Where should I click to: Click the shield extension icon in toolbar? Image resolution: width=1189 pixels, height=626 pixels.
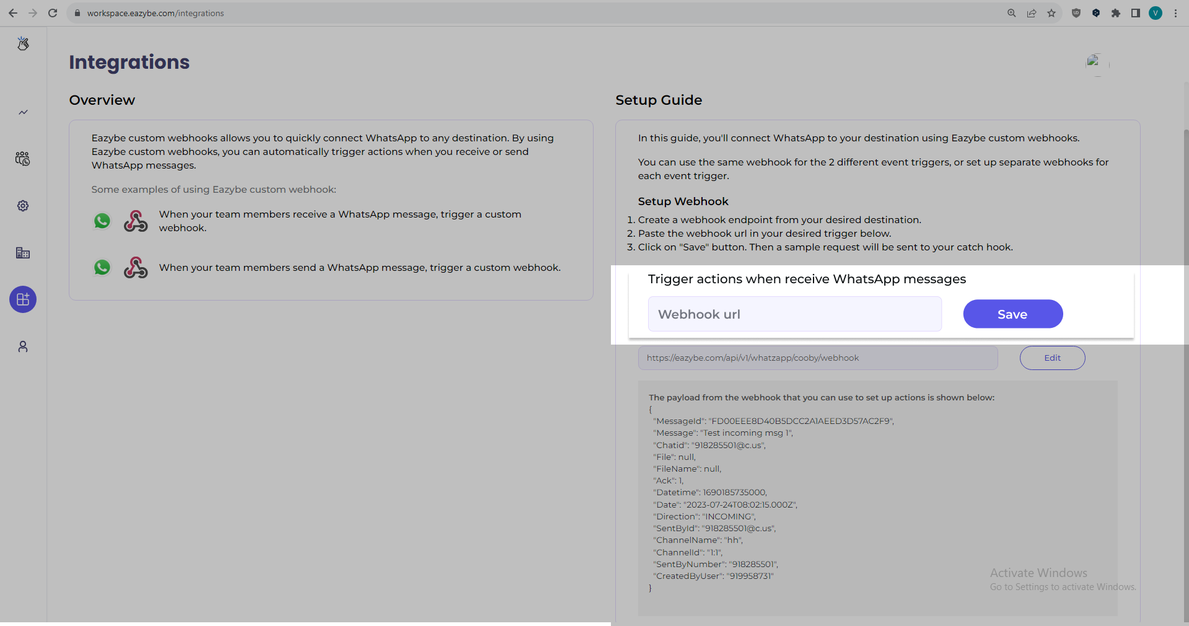[1076, 13]
